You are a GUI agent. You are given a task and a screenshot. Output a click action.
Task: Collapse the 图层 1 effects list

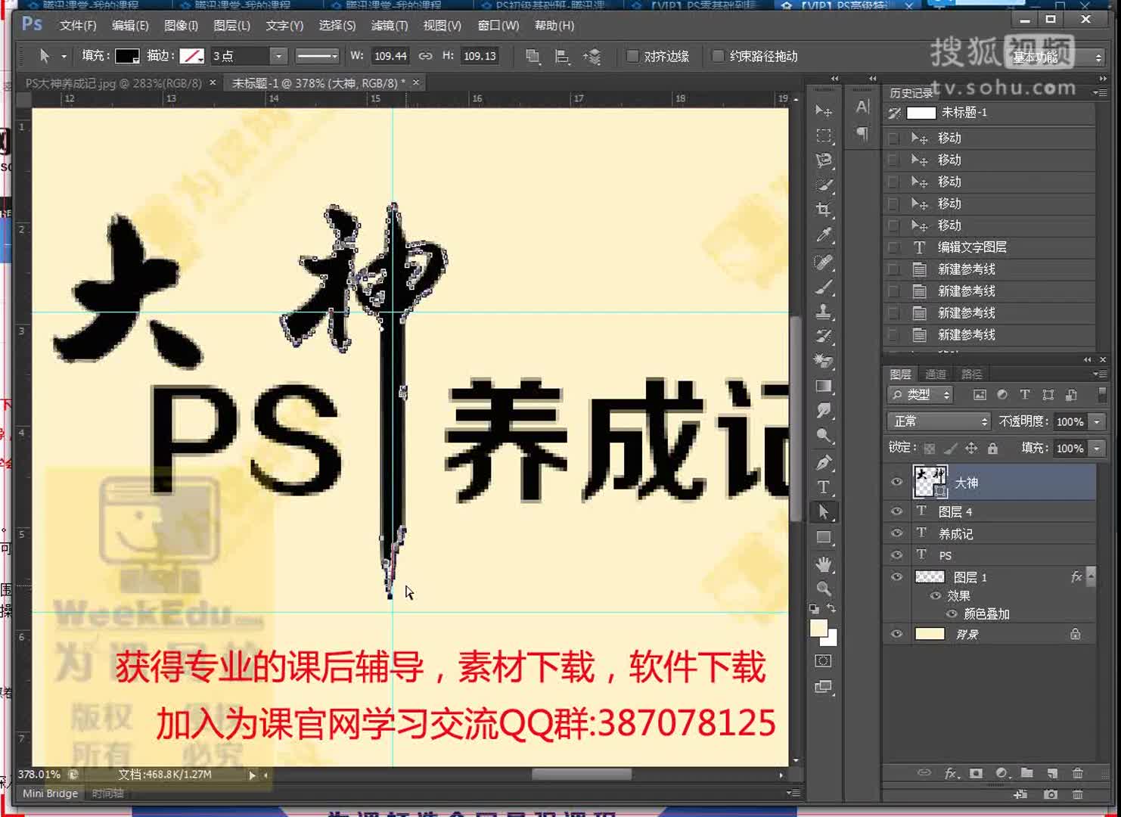click(1090, 577)
